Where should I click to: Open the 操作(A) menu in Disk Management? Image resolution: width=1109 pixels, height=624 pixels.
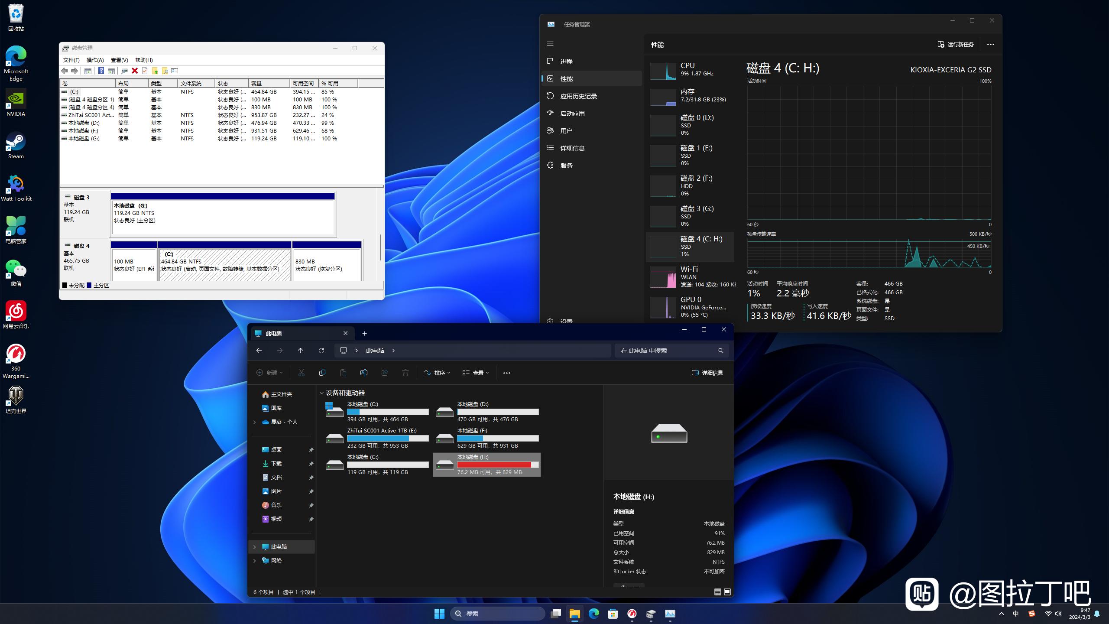(x=95, y=60)
